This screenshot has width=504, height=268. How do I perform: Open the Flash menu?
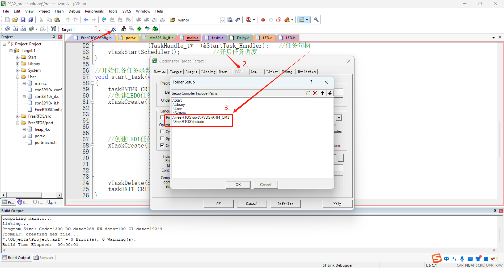[x=59, y=11]
